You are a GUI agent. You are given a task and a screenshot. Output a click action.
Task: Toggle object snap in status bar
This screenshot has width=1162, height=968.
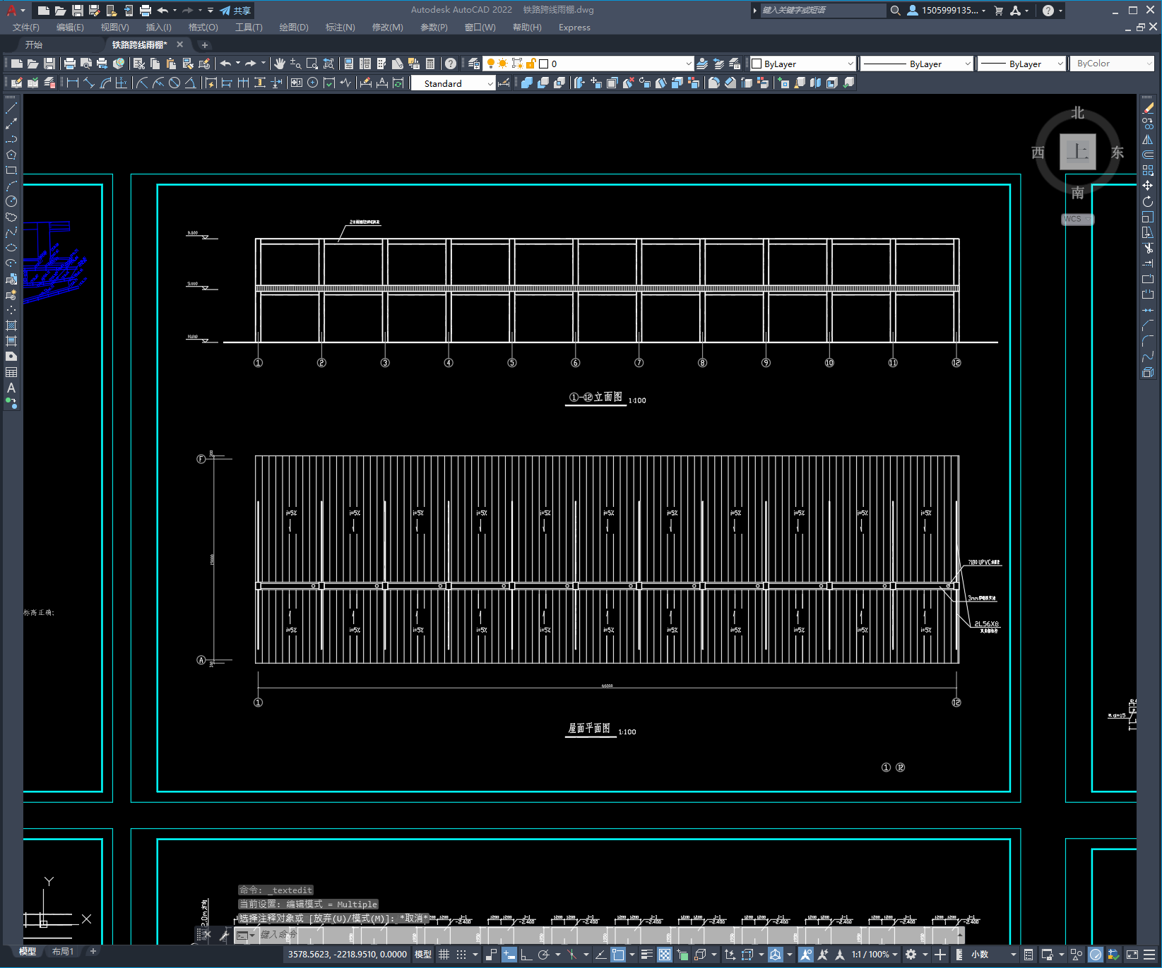[618, 955]
